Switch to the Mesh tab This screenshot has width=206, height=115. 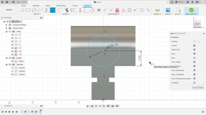[x=48, y=6]
